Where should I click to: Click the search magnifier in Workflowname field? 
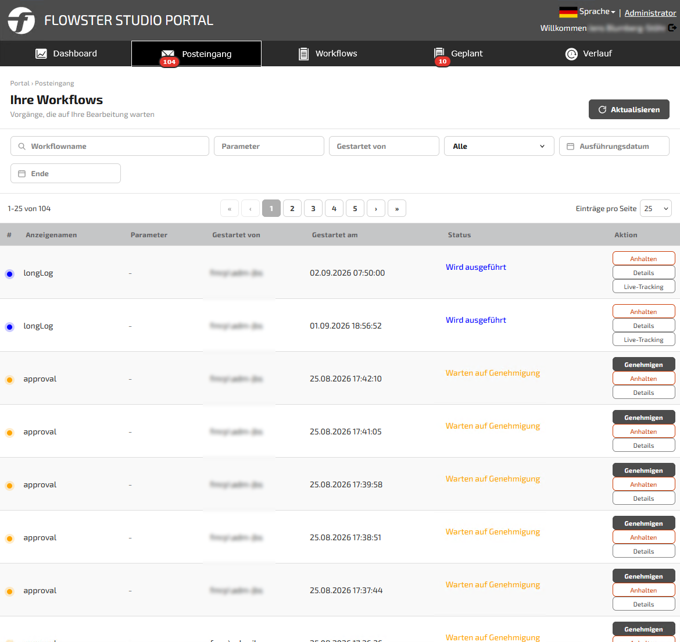pos(22,146)
